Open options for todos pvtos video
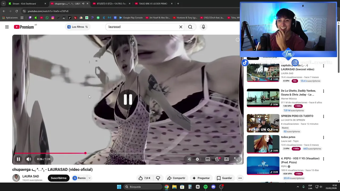340x191 pixels. click(324, 137)
